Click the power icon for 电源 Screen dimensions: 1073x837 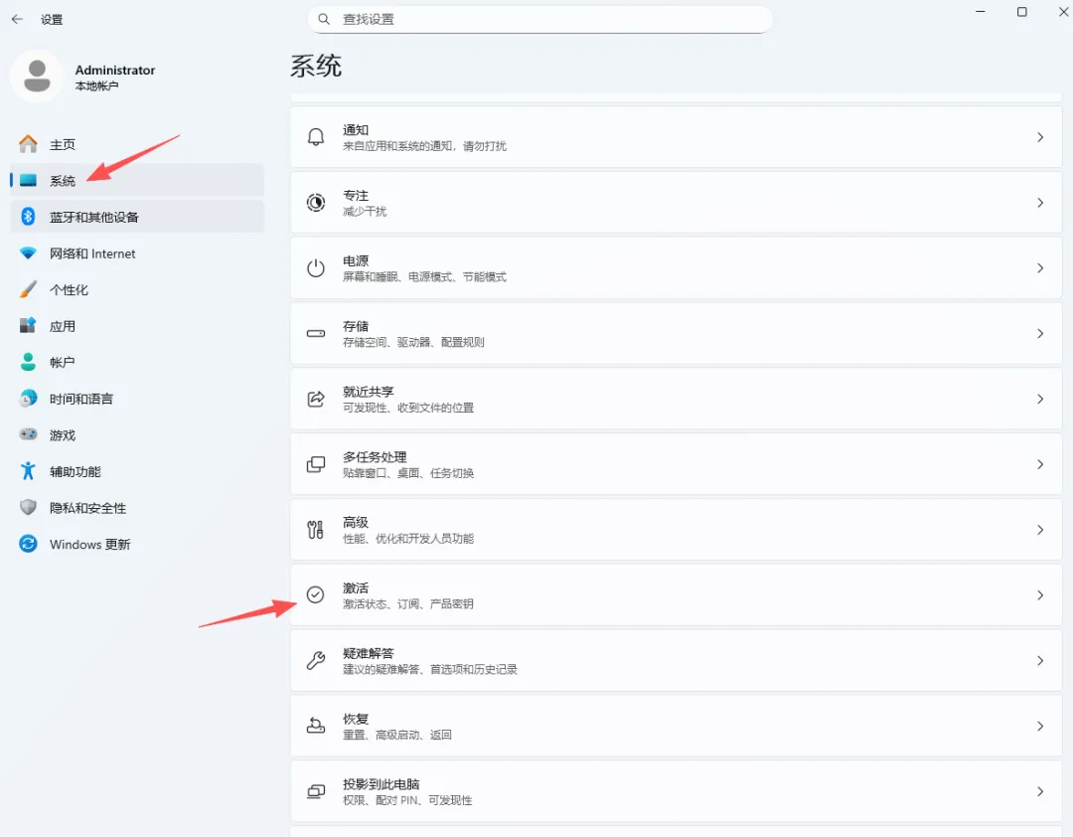coord(316,267)
